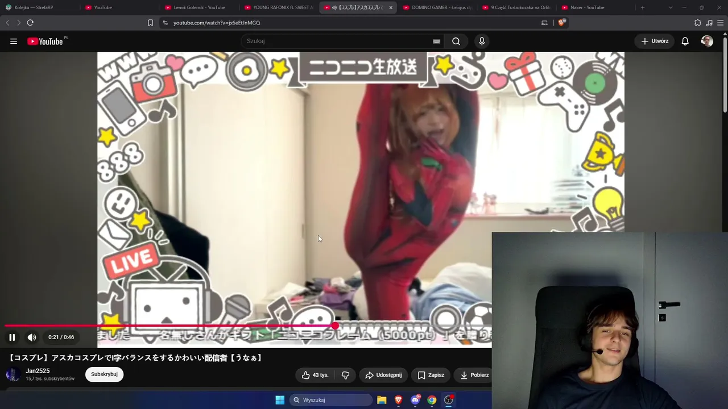Open the media control music-note icon

[709, 23]
